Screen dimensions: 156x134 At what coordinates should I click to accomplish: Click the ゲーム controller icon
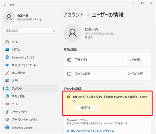tap(7, 104)
